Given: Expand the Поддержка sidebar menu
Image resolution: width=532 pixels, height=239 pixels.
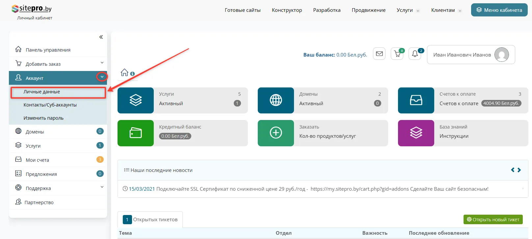Looking at the screenshot, I should click(x=102, y=187).
